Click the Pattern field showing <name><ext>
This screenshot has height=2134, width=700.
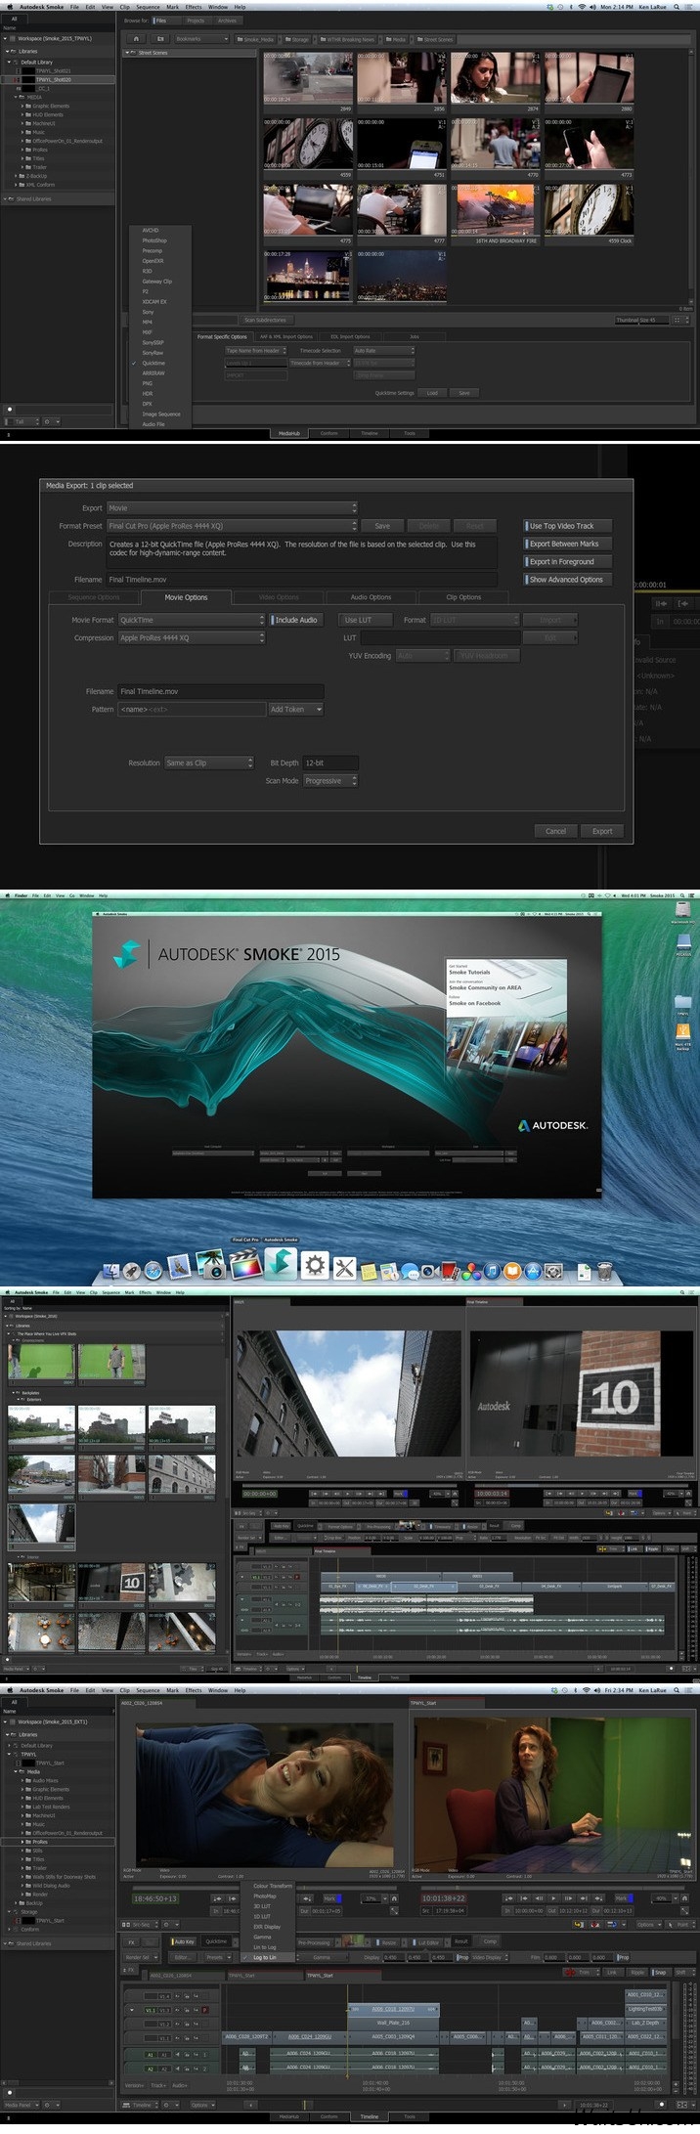pyautogui.click(x=192, y=709)
